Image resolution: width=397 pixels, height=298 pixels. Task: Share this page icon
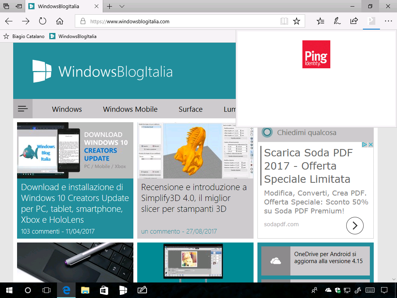click(354, 21)
